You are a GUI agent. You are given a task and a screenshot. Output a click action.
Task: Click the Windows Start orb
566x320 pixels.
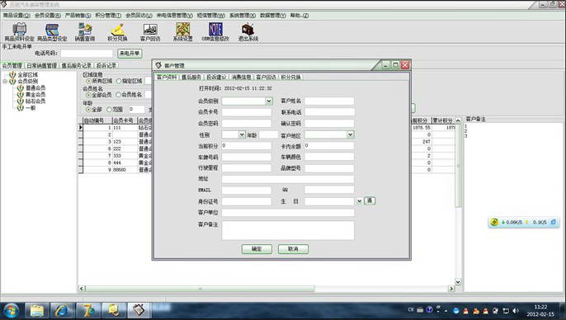(x=11, y=311)
